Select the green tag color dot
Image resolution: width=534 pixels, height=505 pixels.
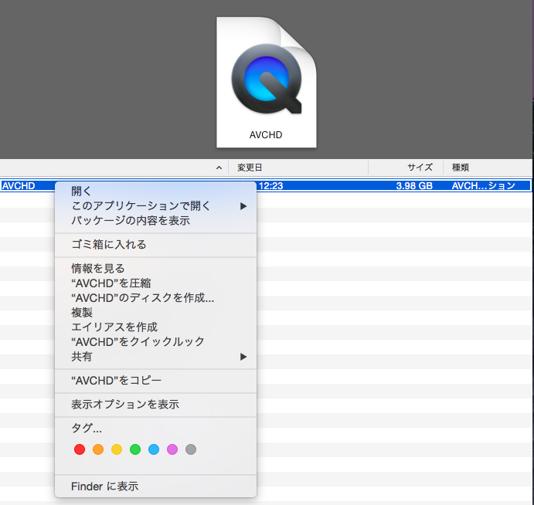pos(135,449)
